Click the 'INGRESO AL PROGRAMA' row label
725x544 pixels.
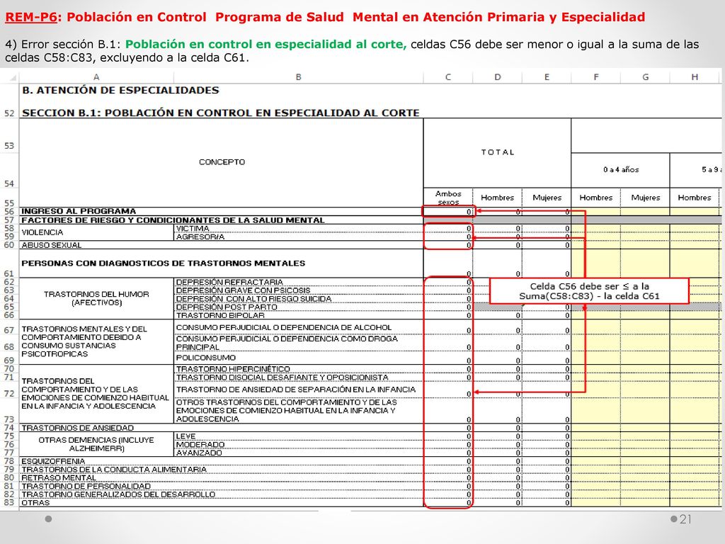pos(79,211)
